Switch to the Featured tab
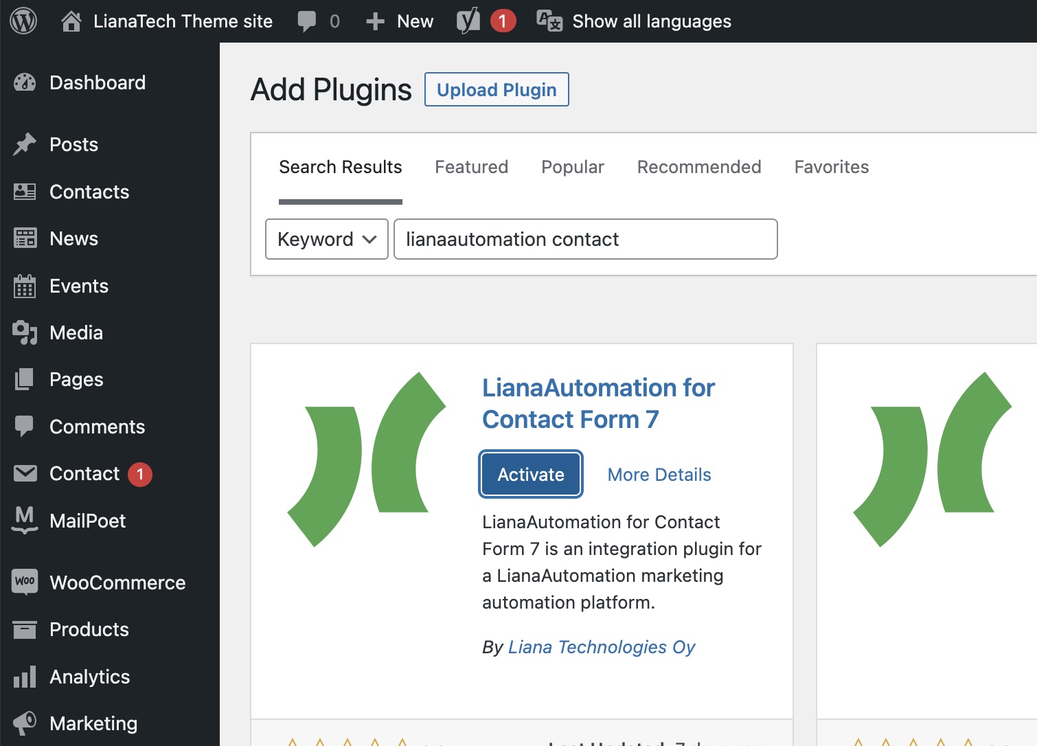Image resolution: width=1037 pixels, height=746 pixels. 471,168
